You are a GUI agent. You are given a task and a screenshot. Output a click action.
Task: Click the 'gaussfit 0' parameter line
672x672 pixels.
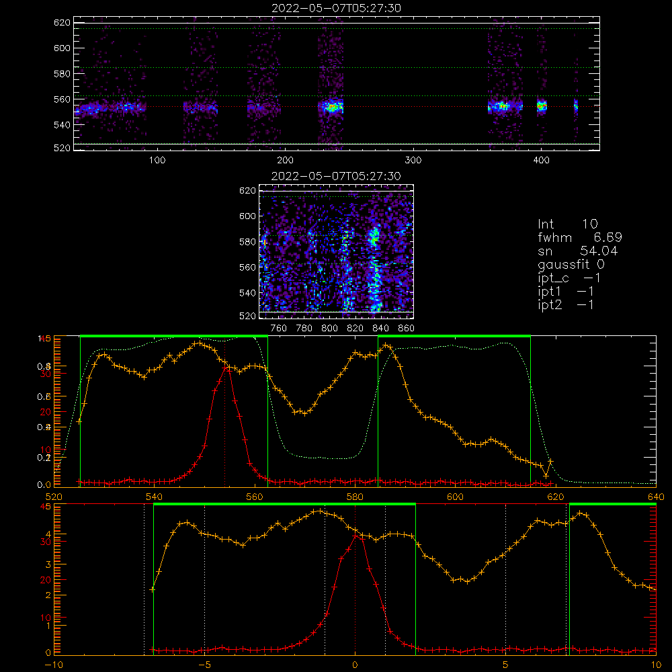click(x=571, y=264)
